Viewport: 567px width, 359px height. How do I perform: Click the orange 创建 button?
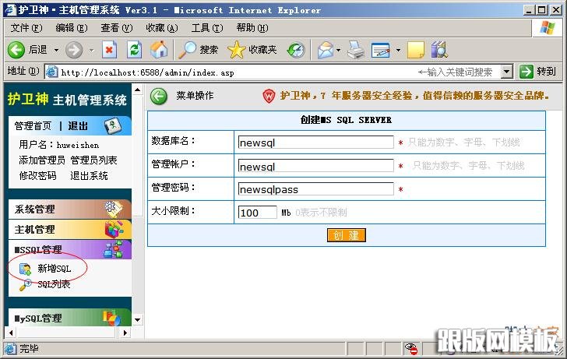(346, 235)
